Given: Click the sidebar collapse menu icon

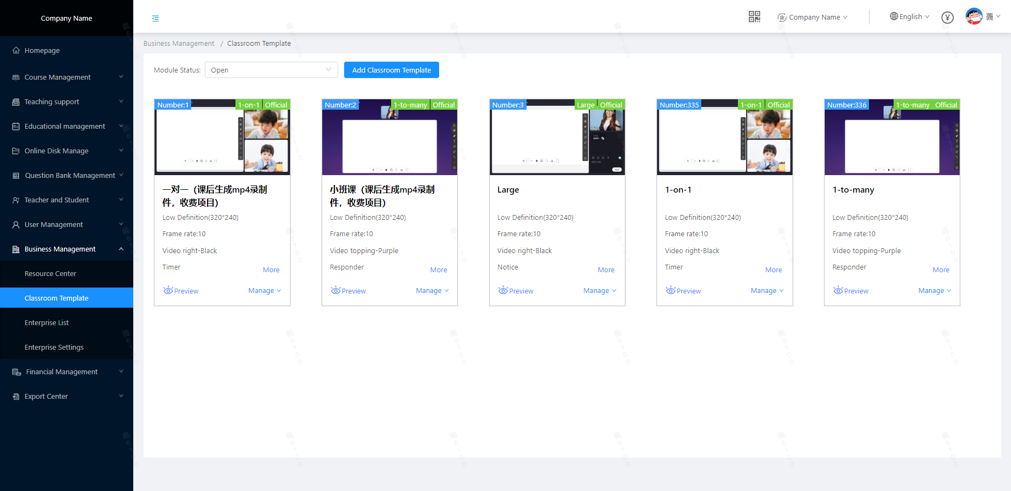Looking at the screenshot, I should [156, 19].
